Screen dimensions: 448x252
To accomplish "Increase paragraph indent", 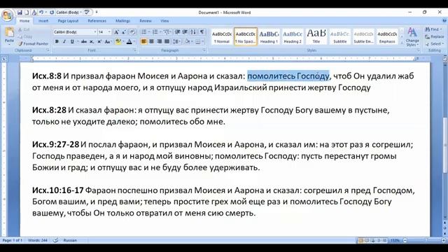I will coord(185,31).
